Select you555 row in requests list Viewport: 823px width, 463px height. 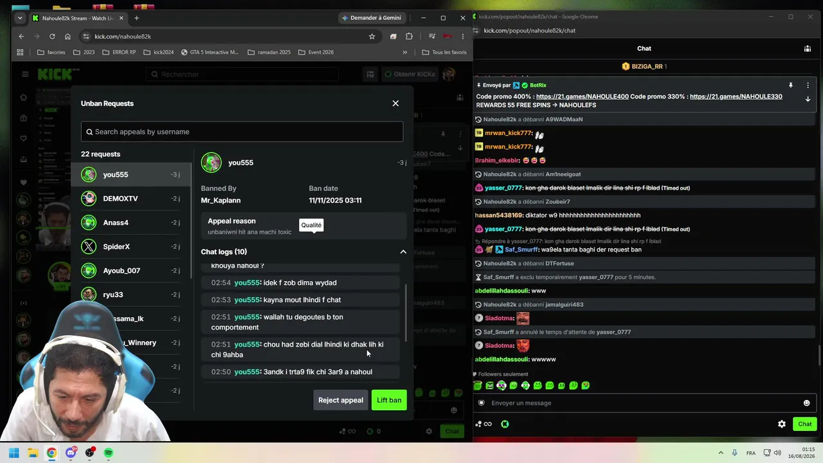point(132,175)
